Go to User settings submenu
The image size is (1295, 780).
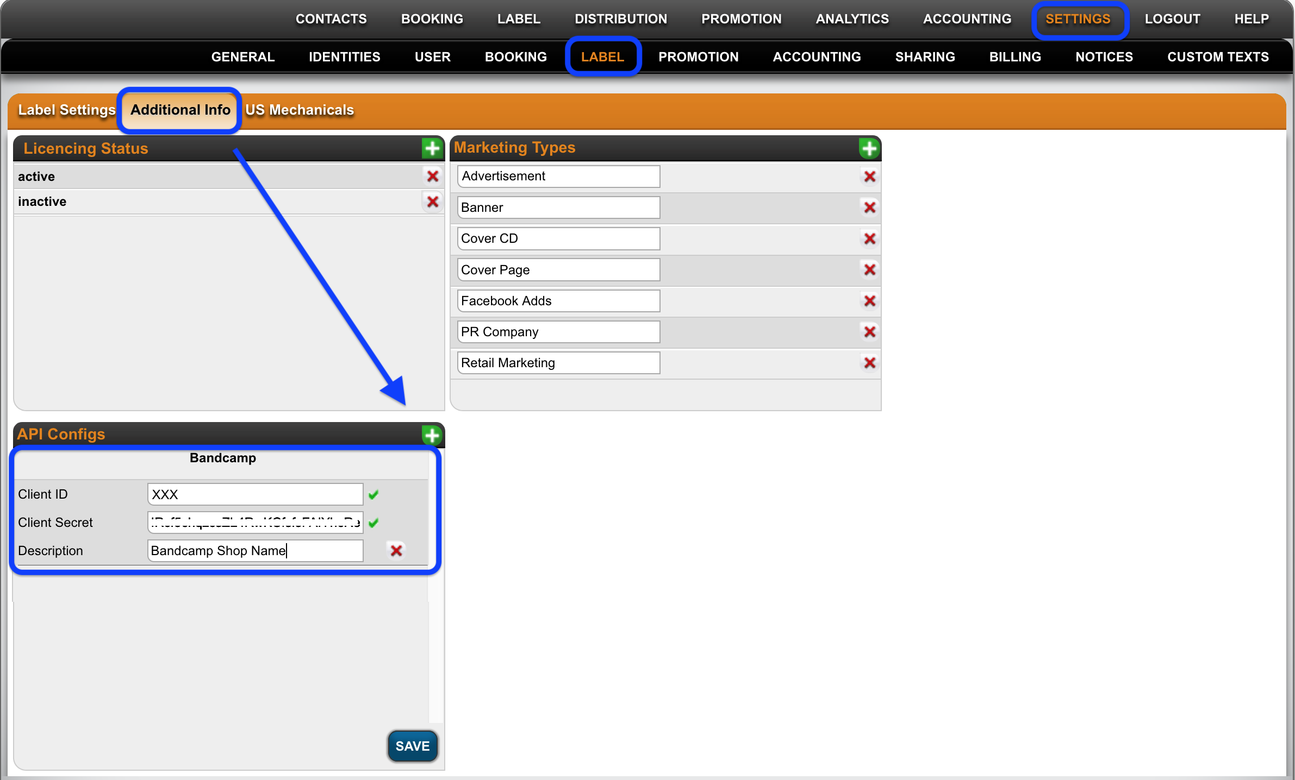pyautogui.click(x=433, y=57)
